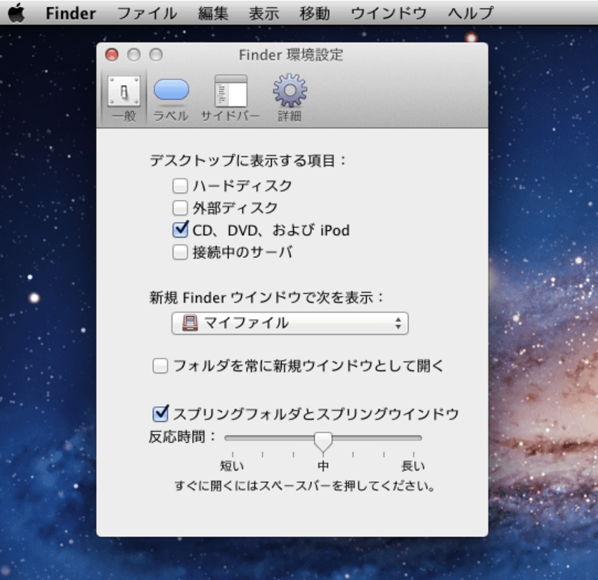Click the 中 slider label
The height and width of the screenshot is (580, 598).
coord(323,466)
